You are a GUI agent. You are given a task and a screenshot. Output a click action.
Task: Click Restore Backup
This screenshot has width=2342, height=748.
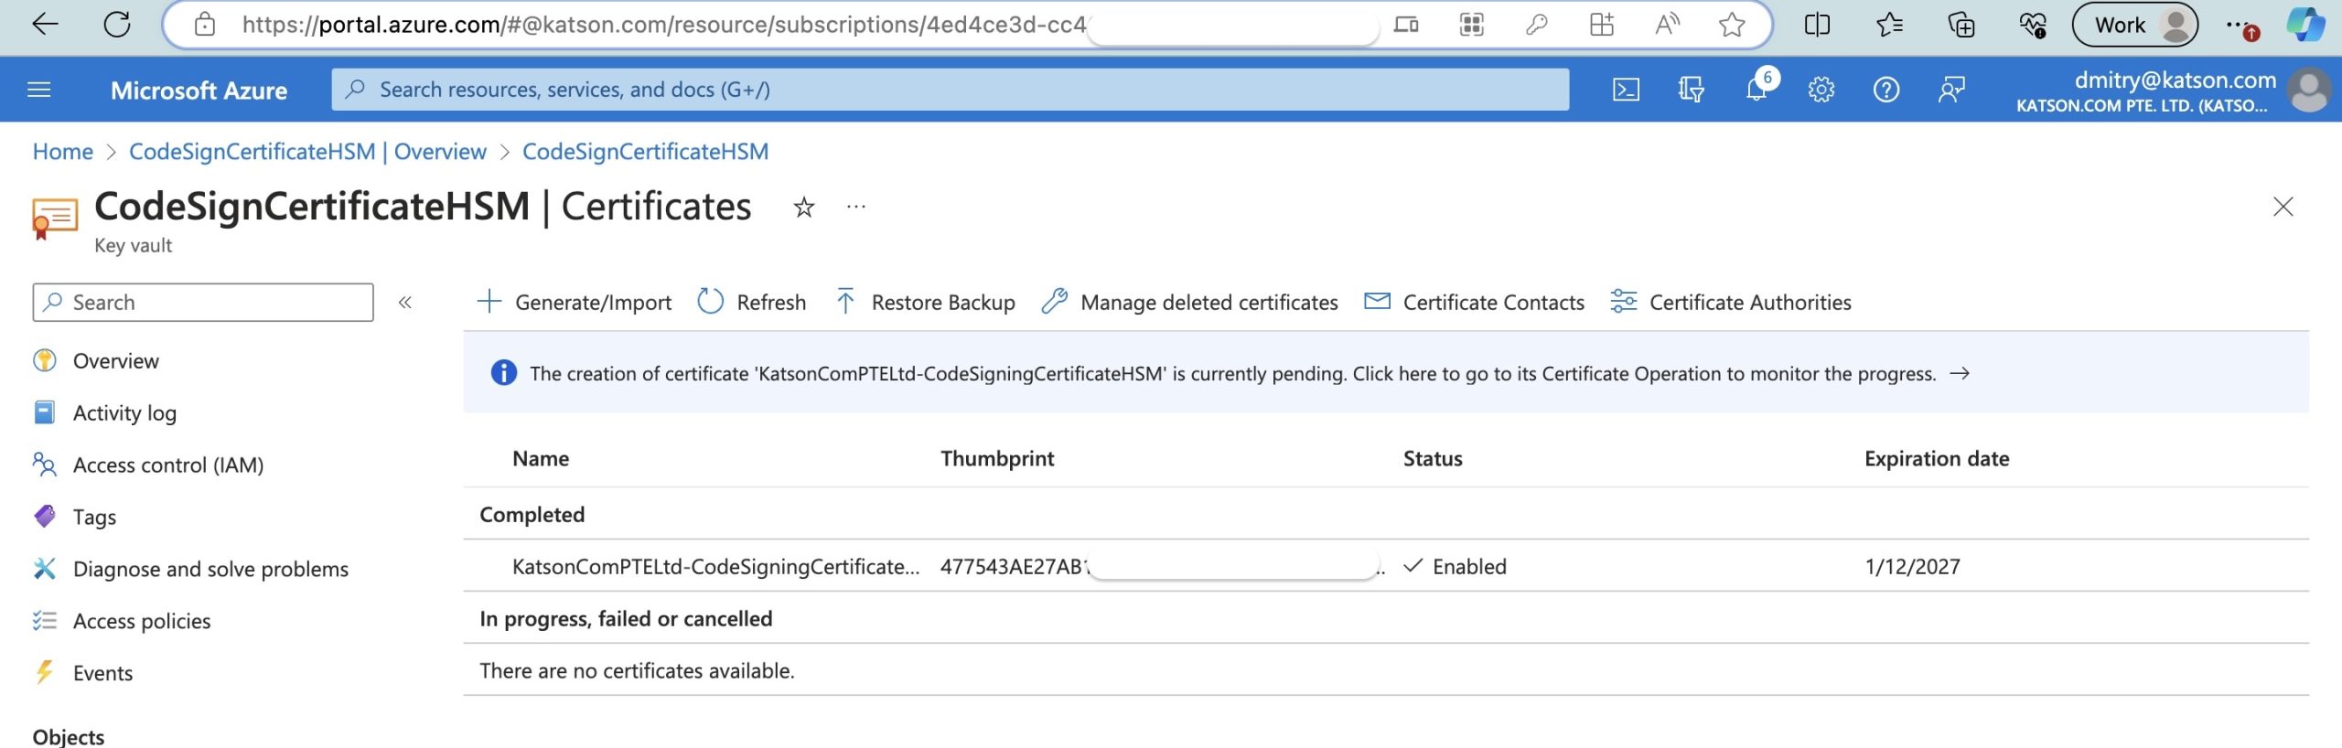pyautogui.click(x=925, y=303)
